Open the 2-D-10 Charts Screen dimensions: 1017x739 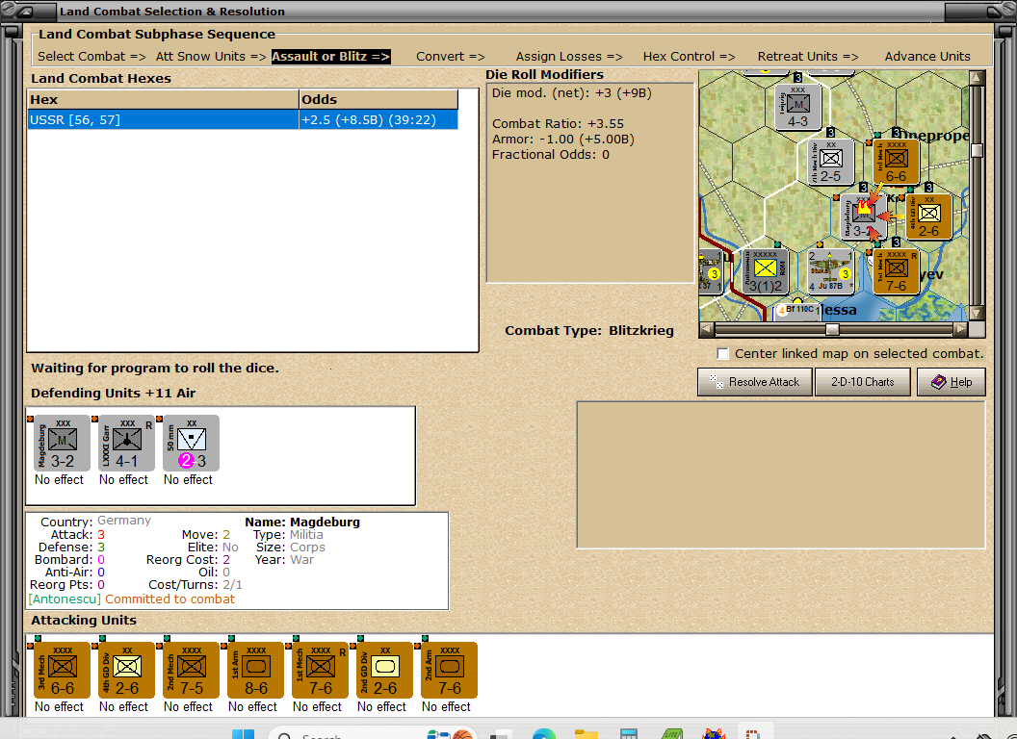863,382
